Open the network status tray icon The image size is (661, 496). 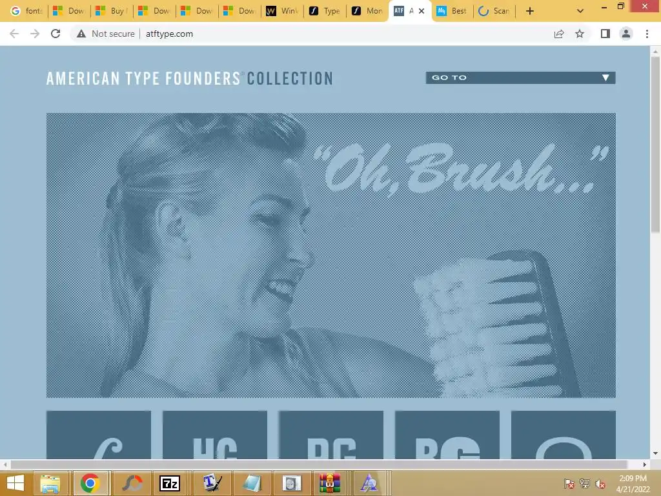click(585, 484)
